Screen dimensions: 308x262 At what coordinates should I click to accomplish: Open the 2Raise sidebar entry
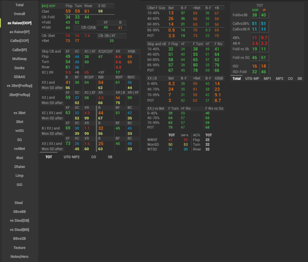tap(19, 167)
